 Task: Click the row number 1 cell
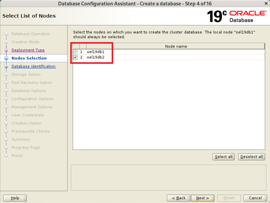click(83, 52)
